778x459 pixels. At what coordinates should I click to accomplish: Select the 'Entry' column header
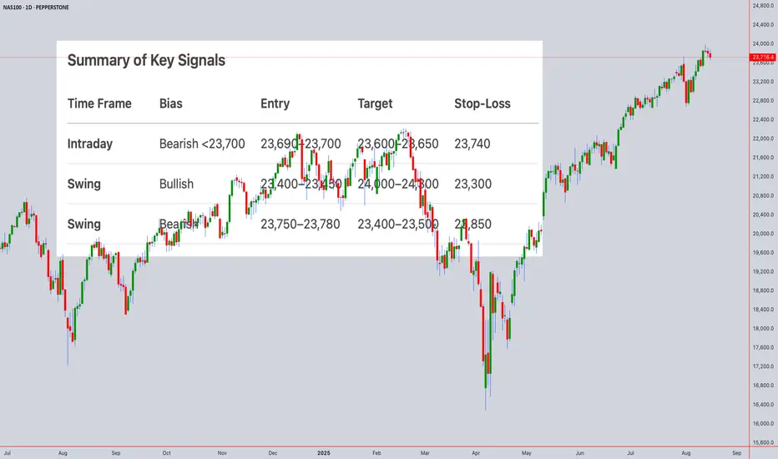pyautogui.click(x=275, y=104)
